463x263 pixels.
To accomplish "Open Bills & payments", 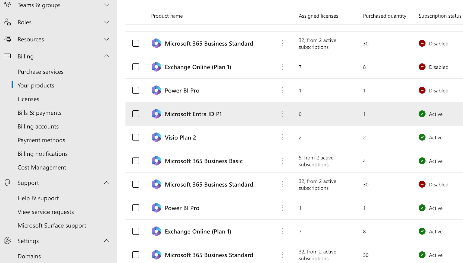I will pyautogui.click(x=39, y=113).
